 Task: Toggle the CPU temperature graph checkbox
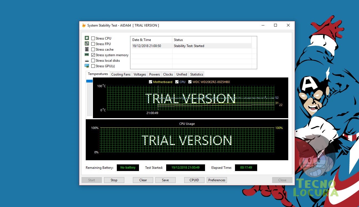pos(177,82)
